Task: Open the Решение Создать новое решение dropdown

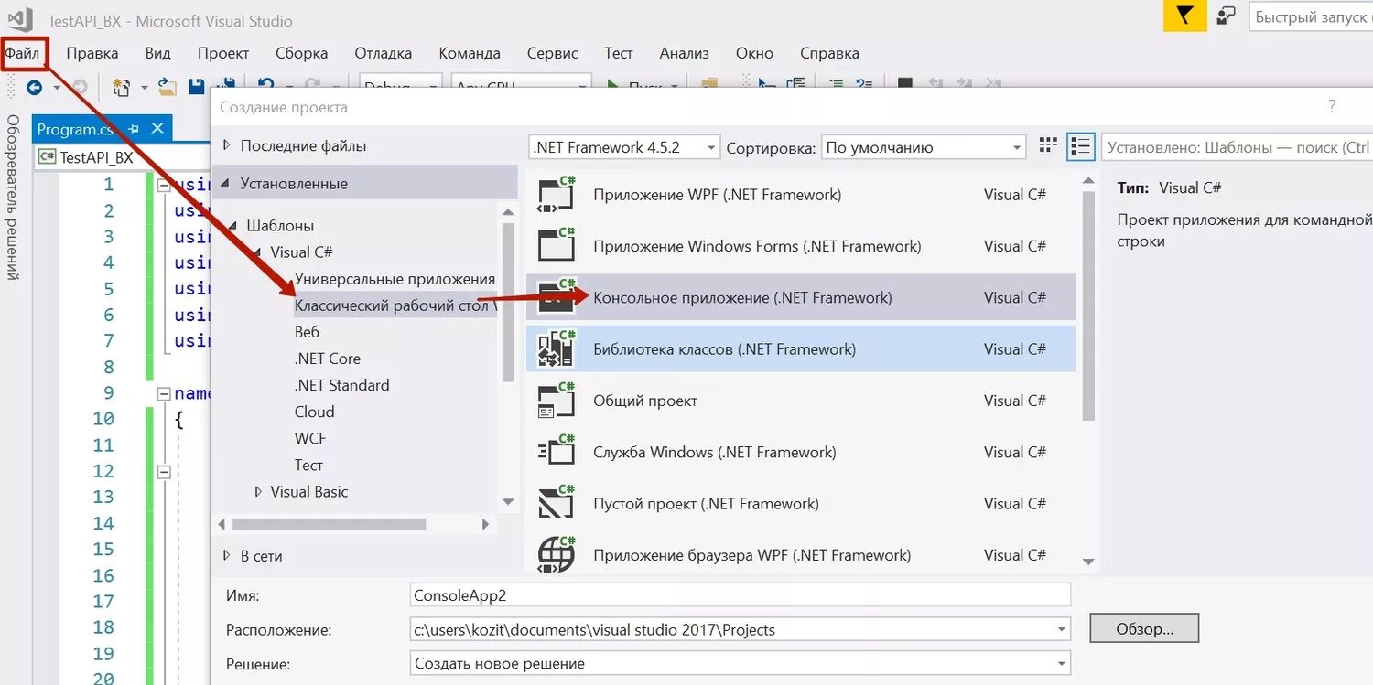Action: [1062, 664]
